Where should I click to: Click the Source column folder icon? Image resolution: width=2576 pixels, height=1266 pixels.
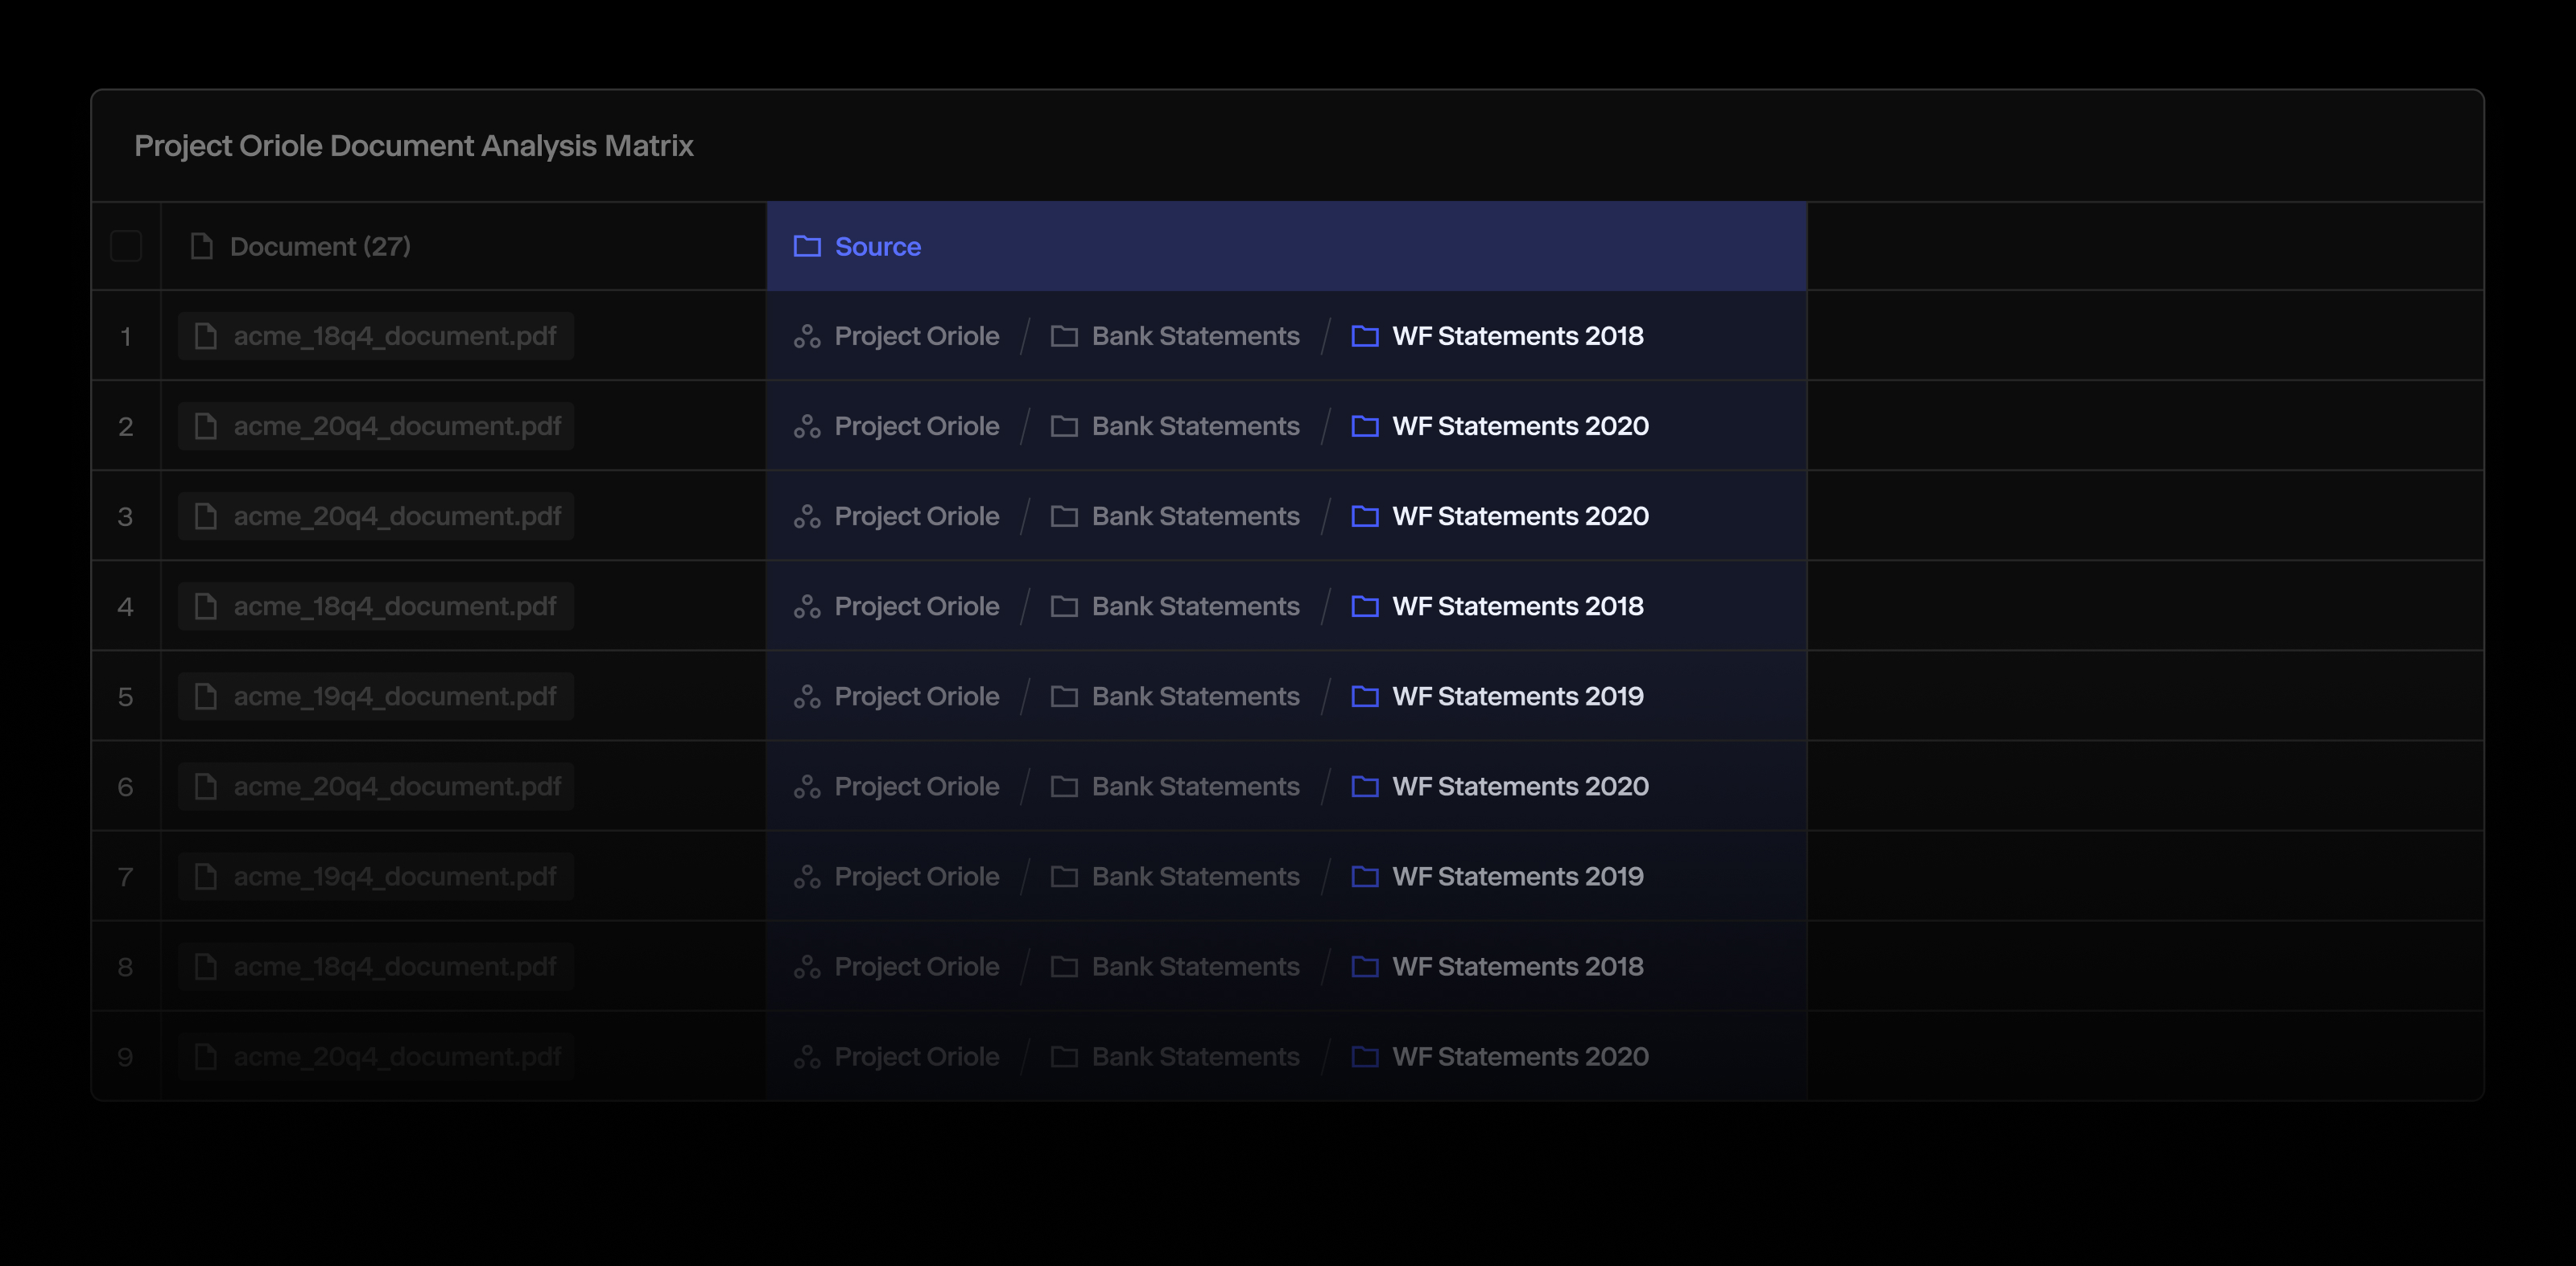tap(807, 246)
